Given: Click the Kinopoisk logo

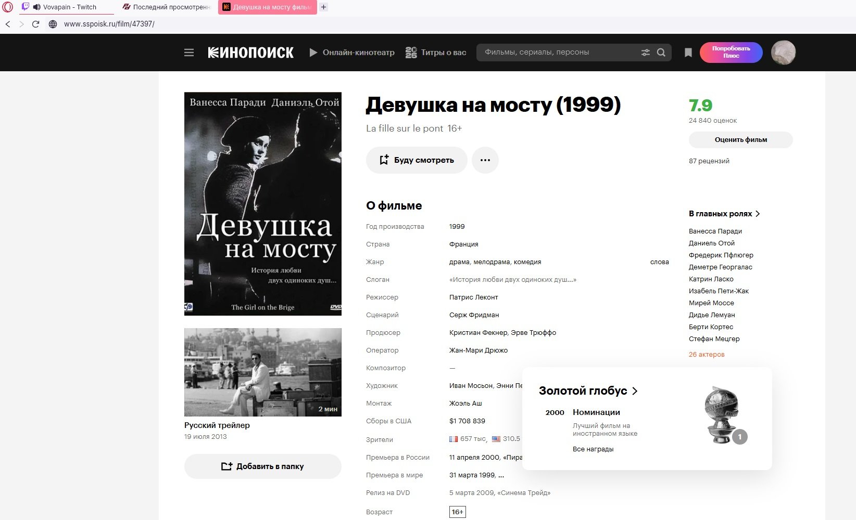Looking at the screenshot, I should [250, 53].
